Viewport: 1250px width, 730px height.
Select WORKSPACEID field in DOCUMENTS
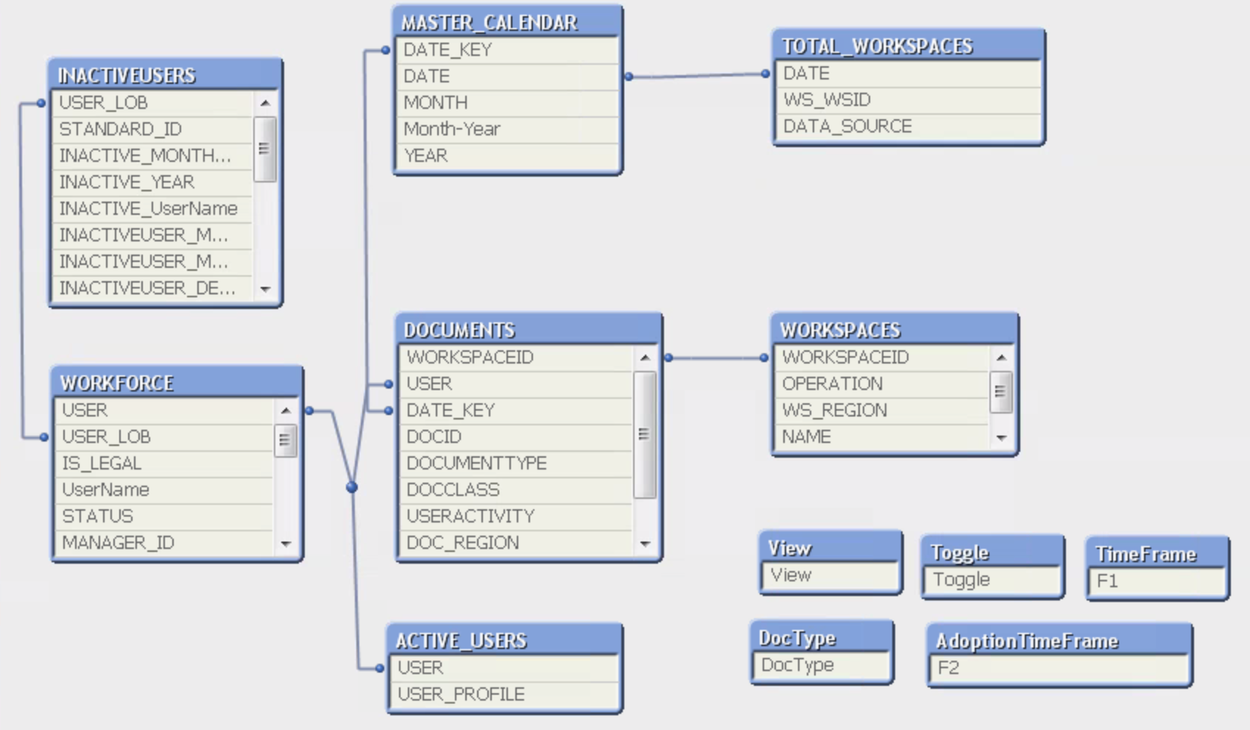coord(517,358)
